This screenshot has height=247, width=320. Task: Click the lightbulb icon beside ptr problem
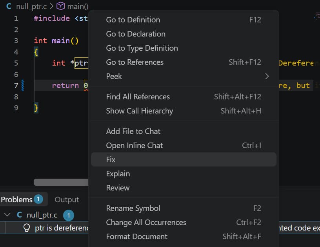coord(27,228)
